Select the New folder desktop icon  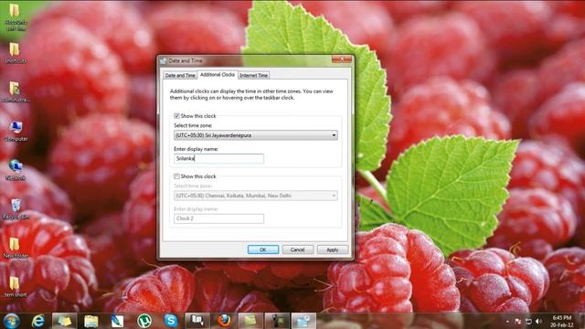[16, 248]
